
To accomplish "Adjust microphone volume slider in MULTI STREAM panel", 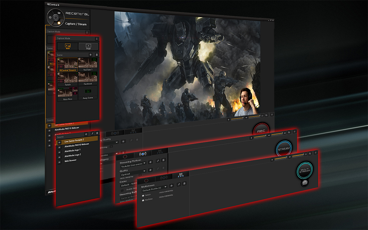I will [x=281, y=158].
